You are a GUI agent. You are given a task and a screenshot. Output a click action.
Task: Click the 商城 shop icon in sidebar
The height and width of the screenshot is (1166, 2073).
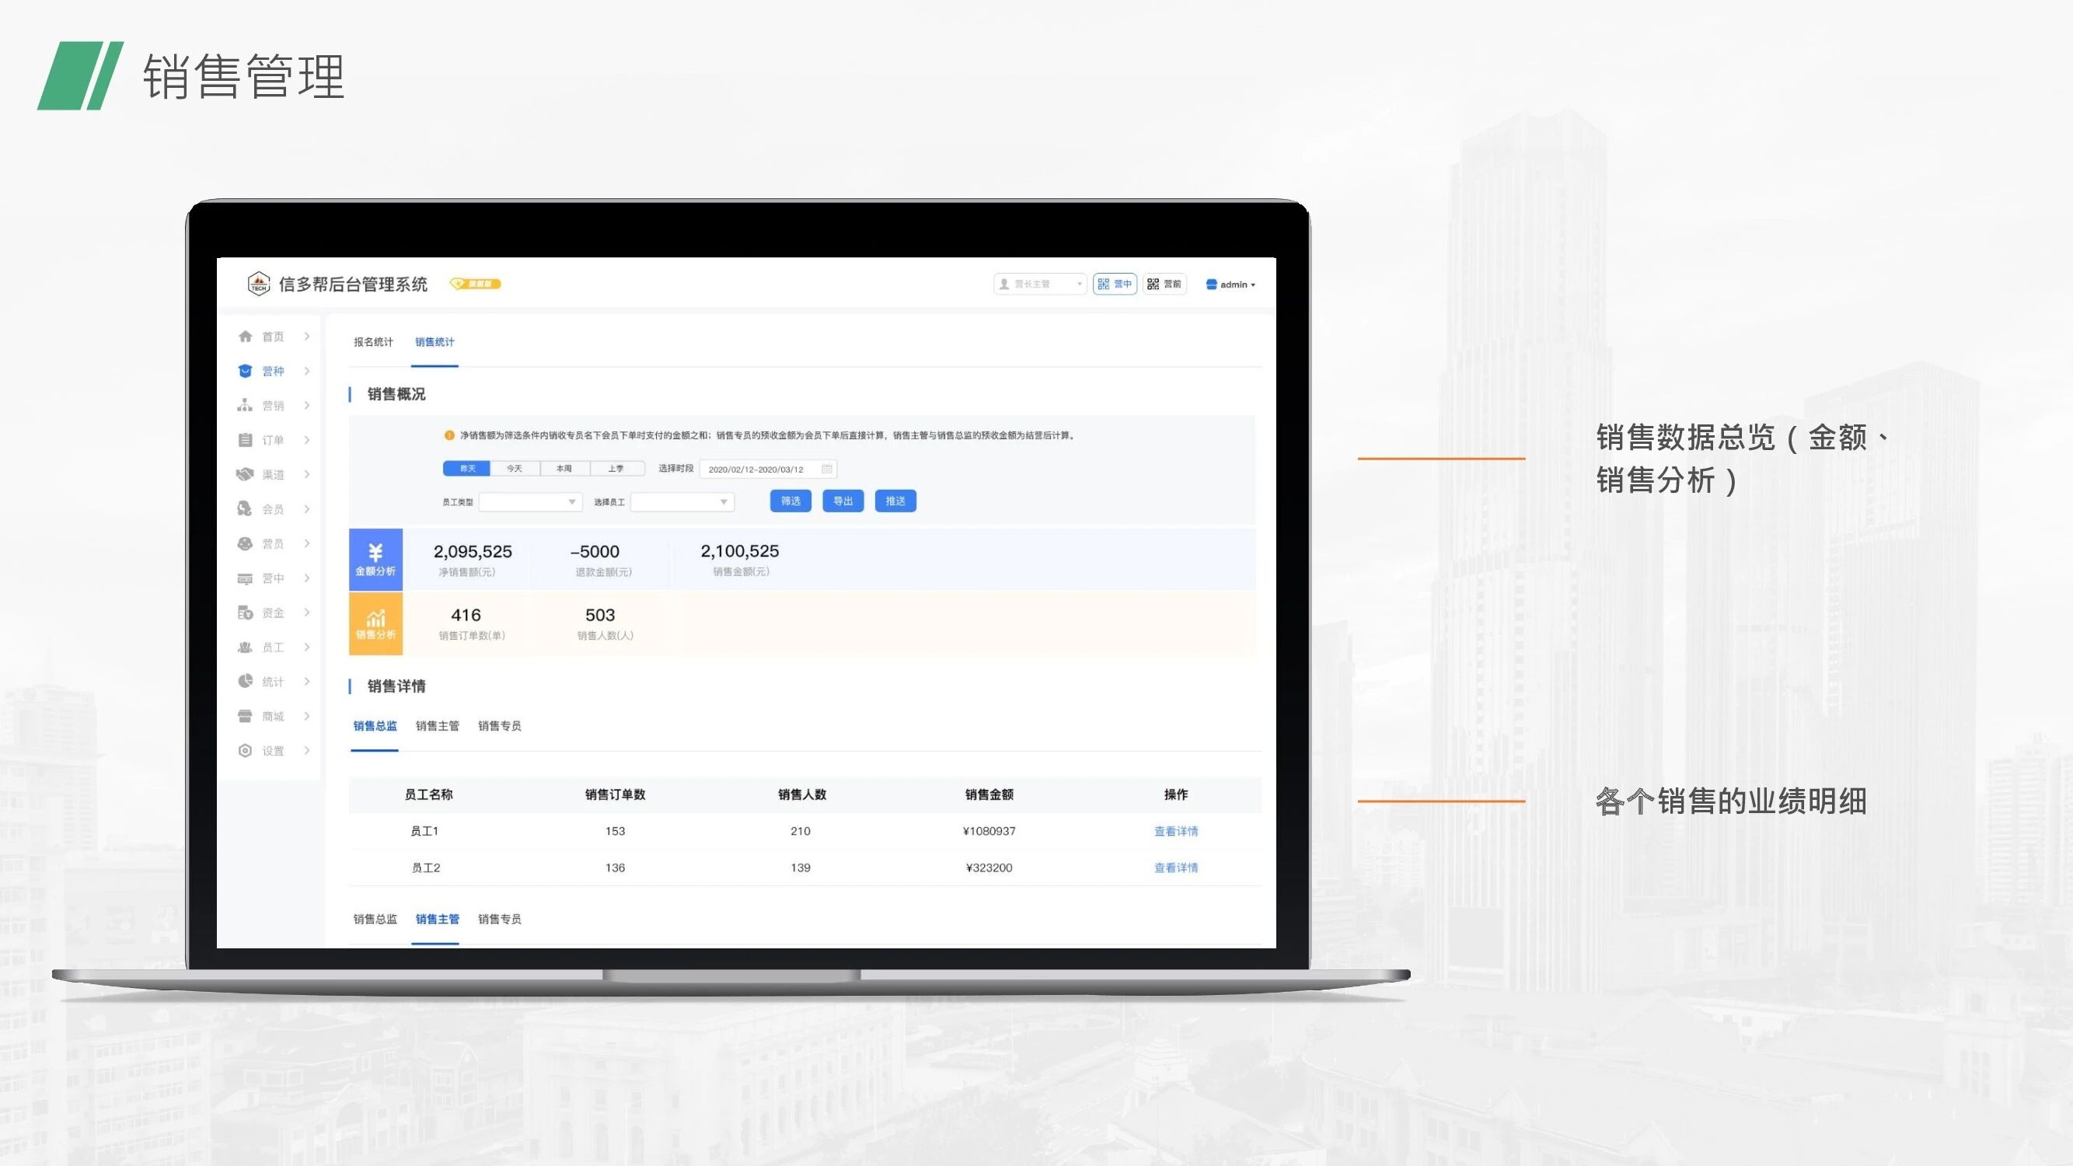(x=246, y=716)
